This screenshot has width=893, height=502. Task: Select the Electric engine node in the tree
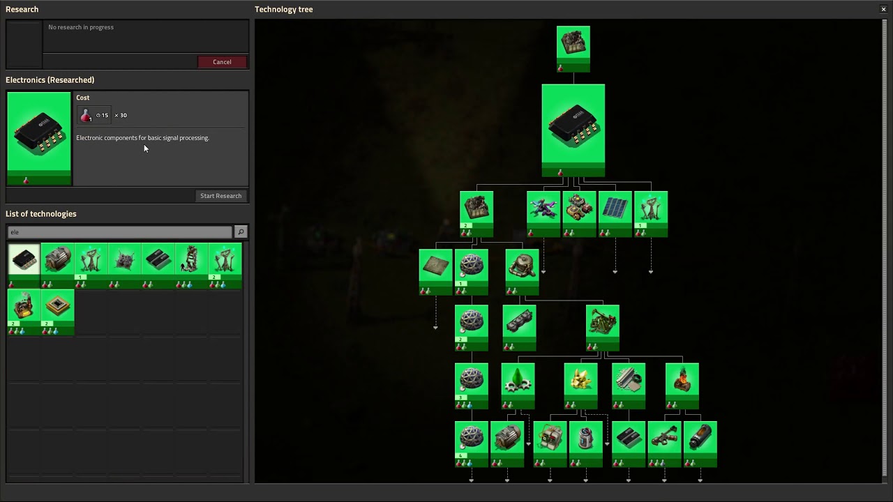tap(507, 444)
